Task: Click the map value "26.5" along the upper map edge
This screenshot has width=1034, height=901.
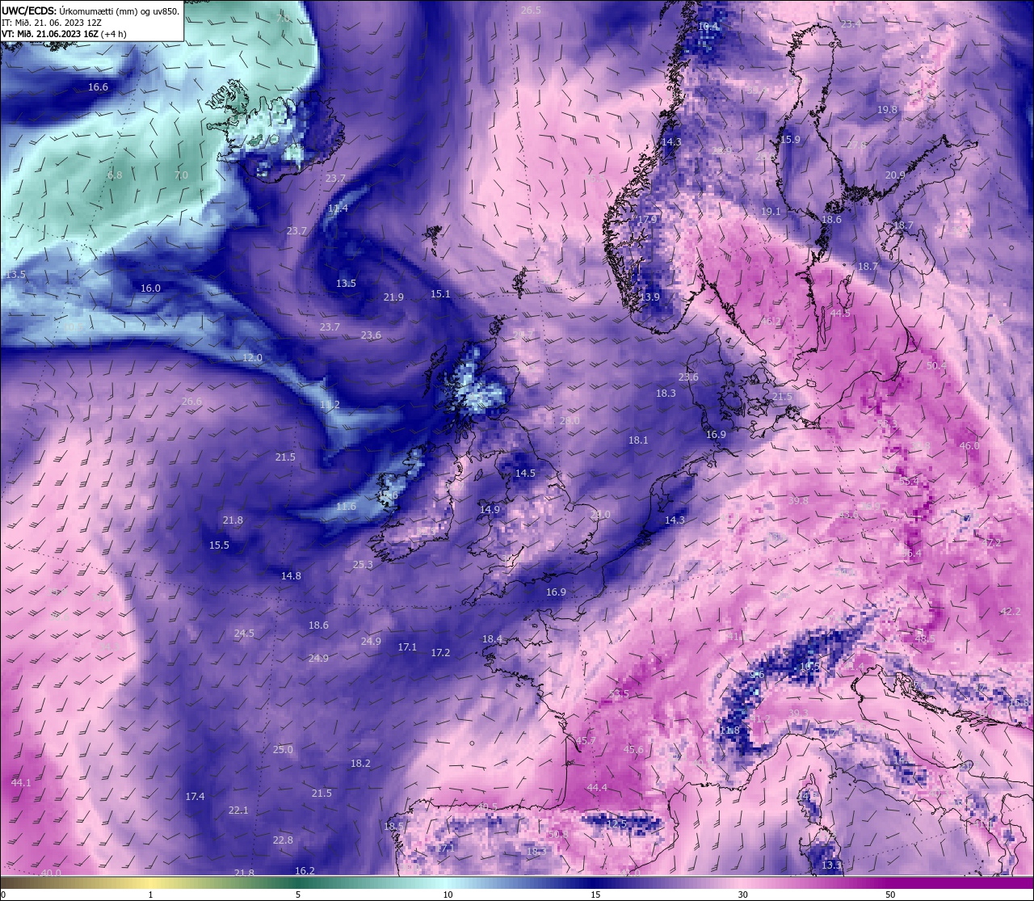Action: click(x=531, y=11)
